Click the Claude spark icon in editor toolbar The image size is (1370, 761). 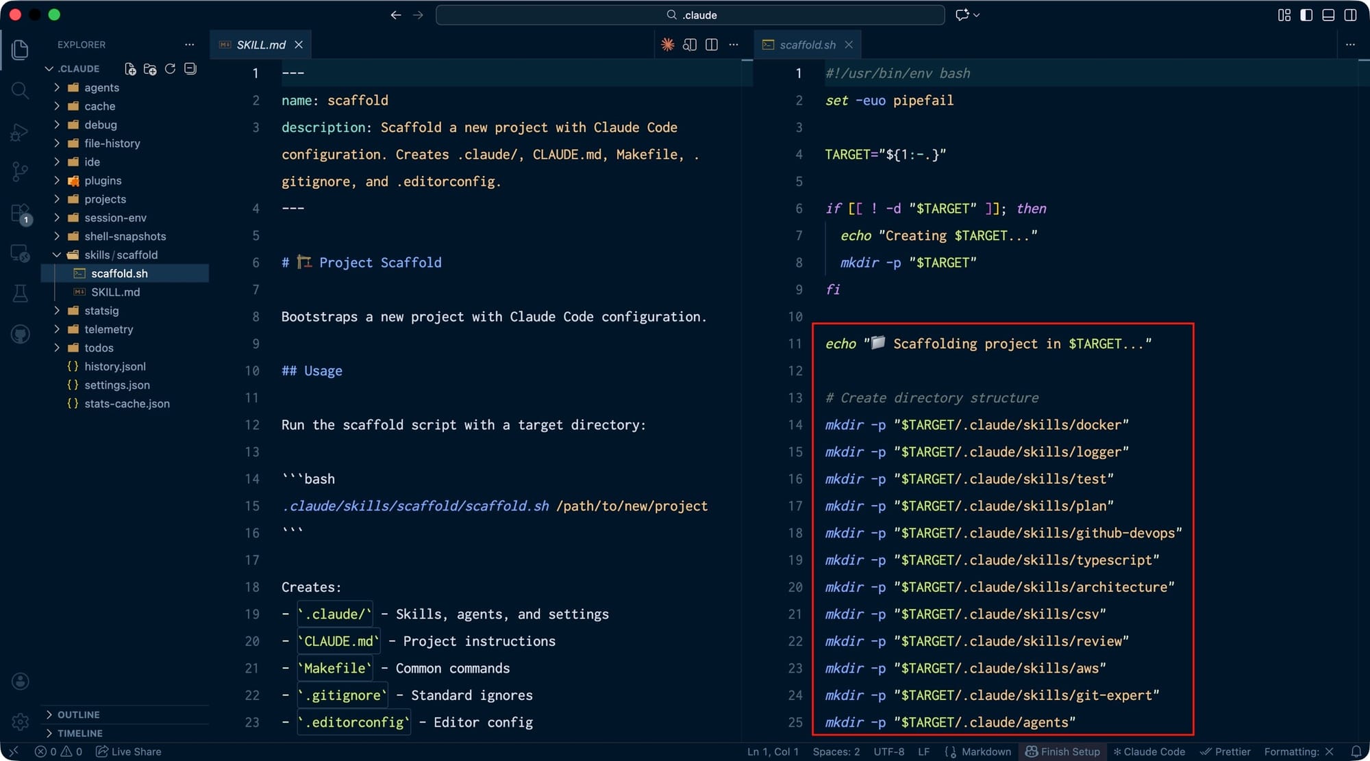[667, 44]
